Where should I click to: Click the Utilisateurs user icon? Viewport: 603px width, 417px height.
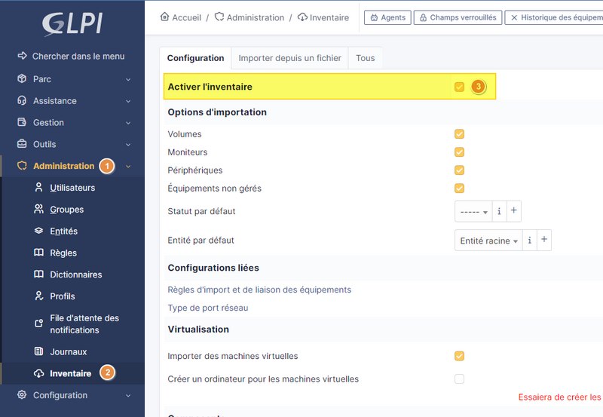coord(38,187)
